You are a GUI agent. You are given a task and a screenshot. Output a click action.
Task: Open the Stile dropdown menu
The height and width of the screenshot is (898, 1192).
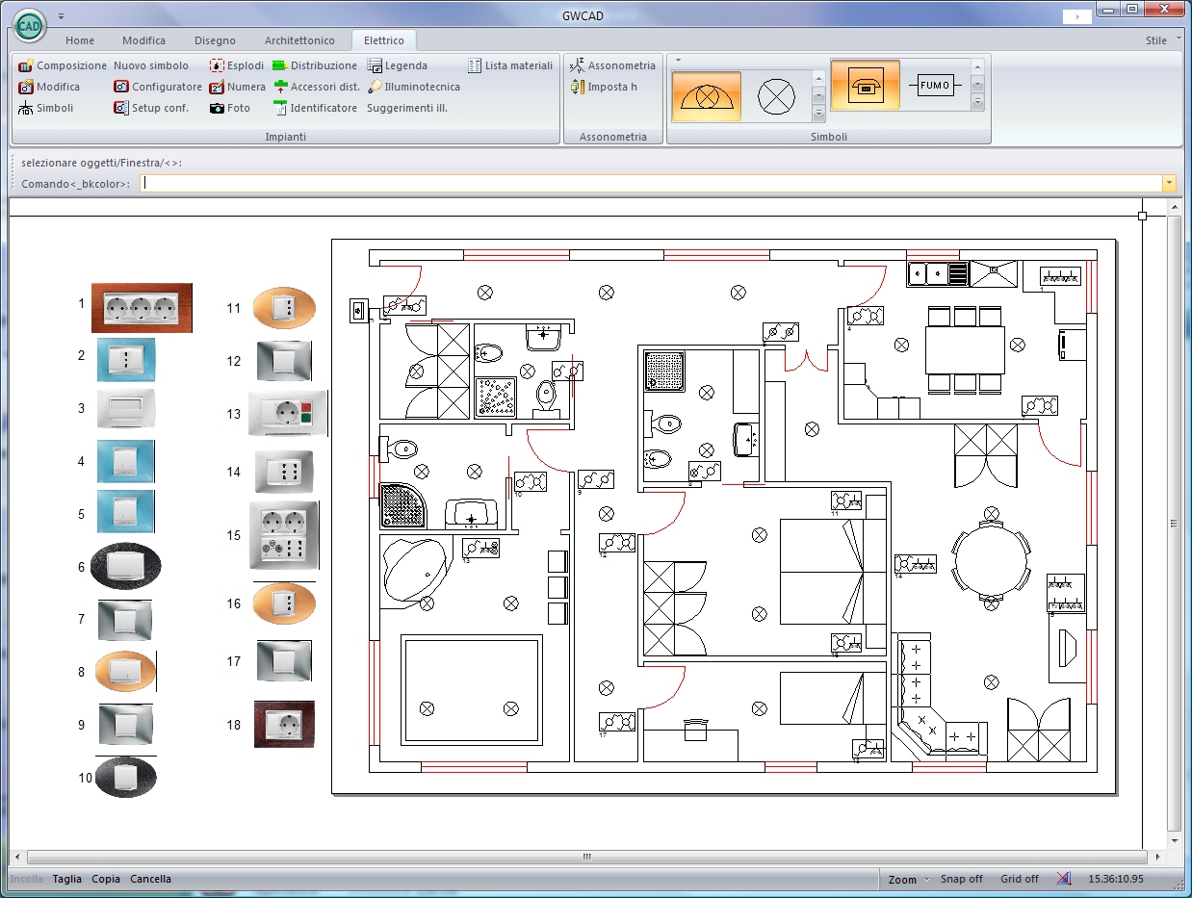pos(1160,41)
